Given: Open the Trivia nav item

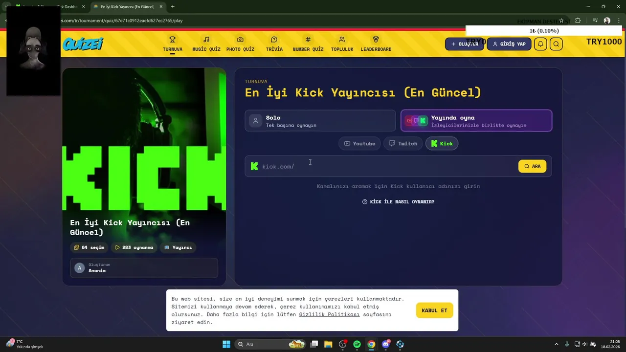Looking at the screenshot, I should 274,44.
